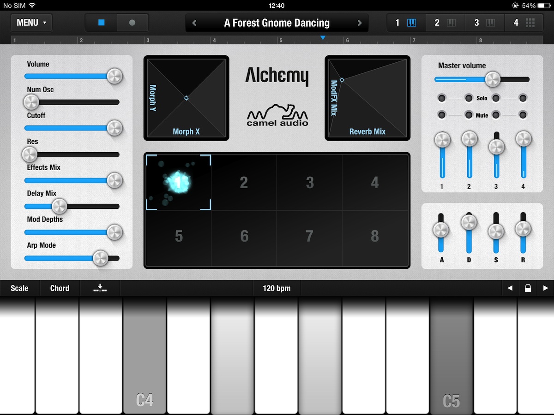
Task: Click the Sustain (S) envelope fader knob
Action: pyautogui.click(x=496, y=231)
